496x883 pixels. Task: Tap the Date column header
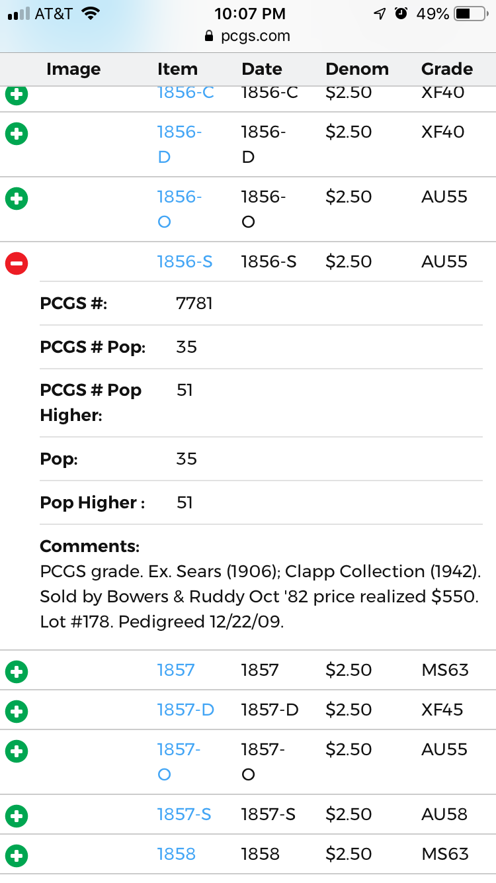262,70
